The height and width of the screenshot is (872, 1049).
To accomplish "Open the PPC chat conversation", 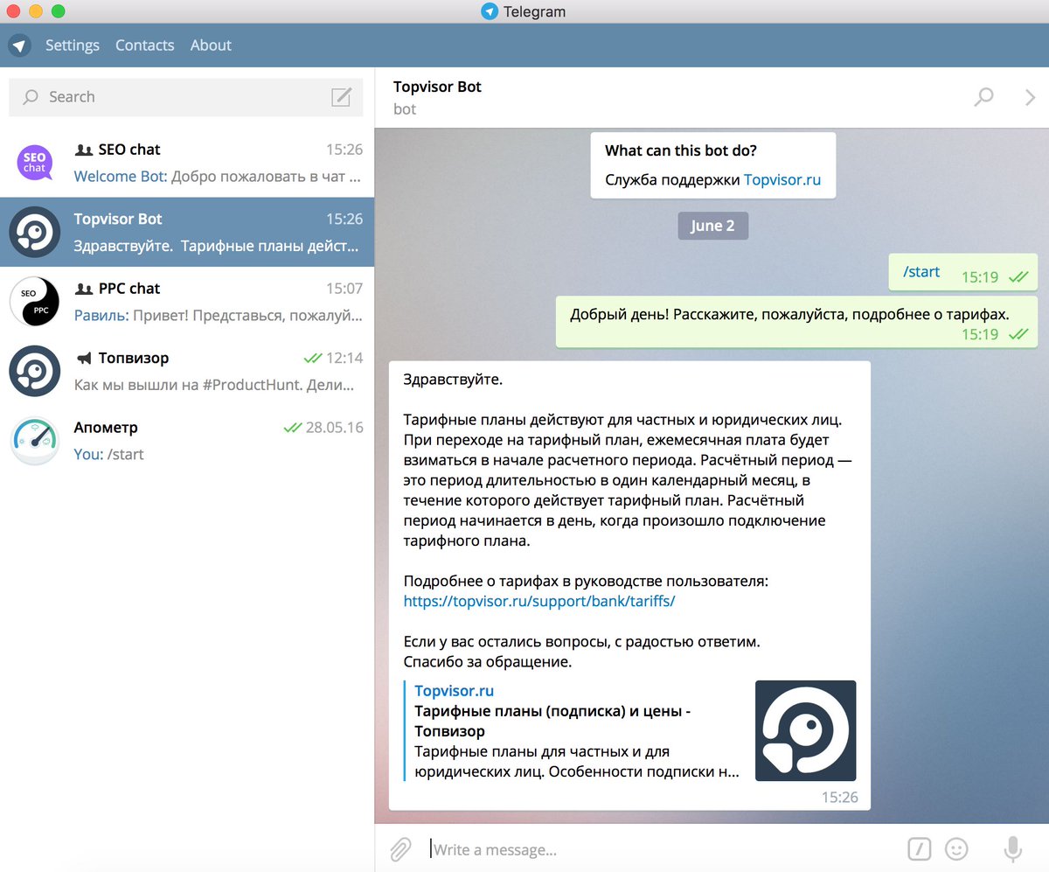I will (187, 302).
